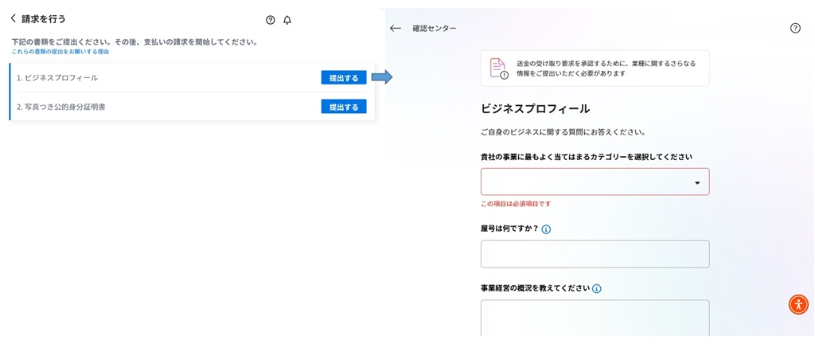
Task: Focus the 屋号 input field
Action: pos(595,254)
